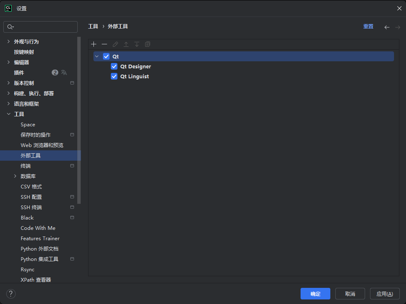Click the move down arrow icon

pos(137,44)
